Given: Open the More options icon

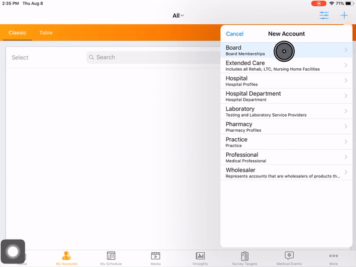Looking at the screenshot, I should tap(333, 257).
